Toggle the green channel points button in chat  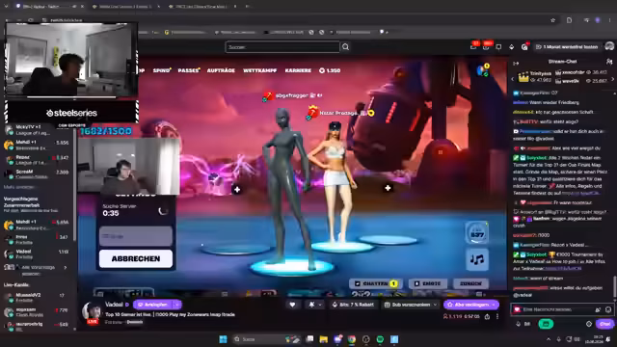[x=546, y=324]
